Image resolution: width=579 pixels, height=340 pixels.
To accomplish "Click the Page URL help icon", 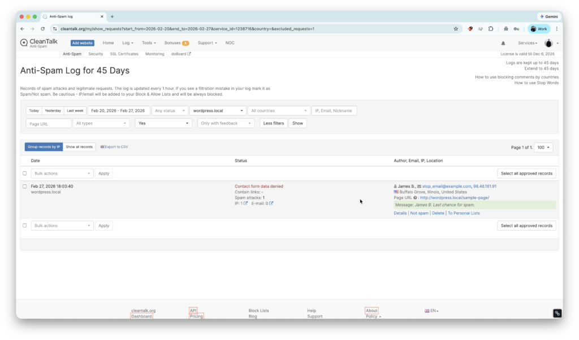I will pos(415,198).
